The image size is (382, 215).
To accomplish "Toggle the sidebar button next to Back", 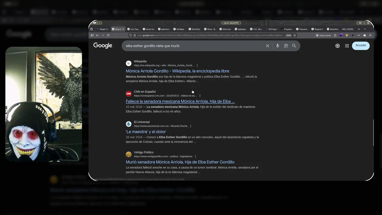I will tap(92, 35).
